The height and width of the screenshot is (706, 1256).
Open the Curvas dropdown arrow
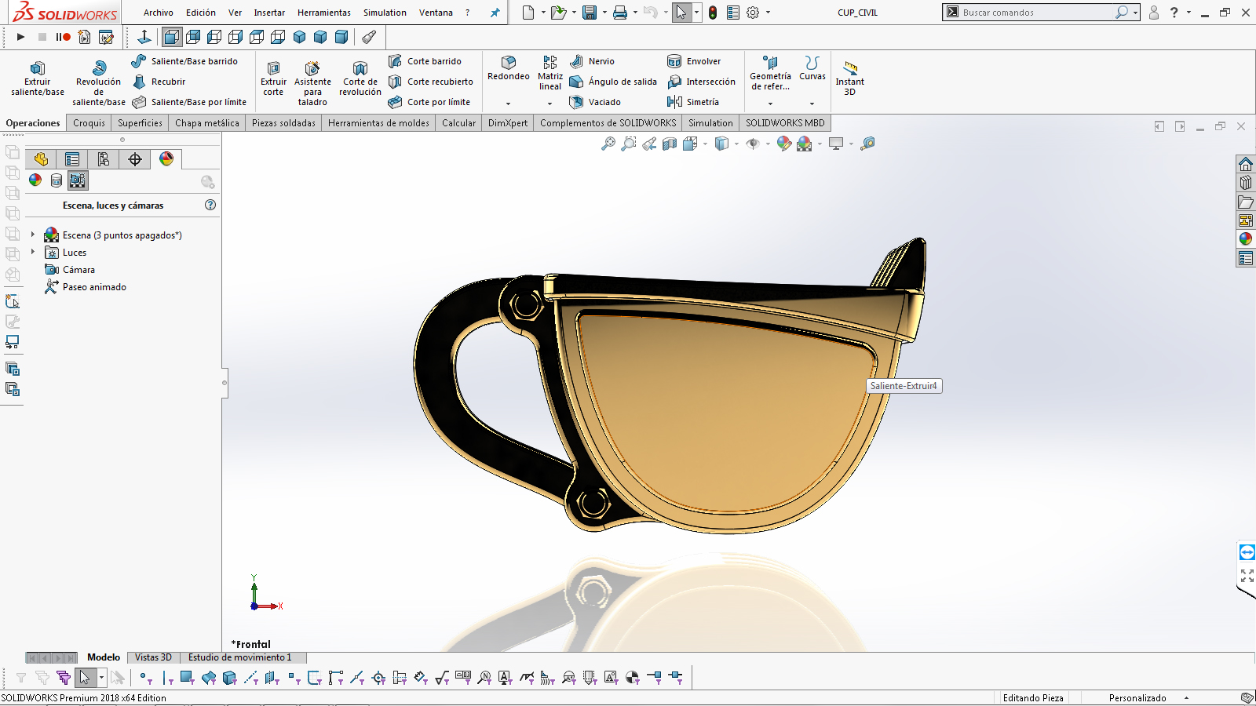point(812,104)
